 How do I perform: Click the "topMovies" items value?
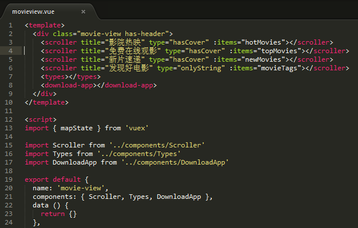(279, 51)
